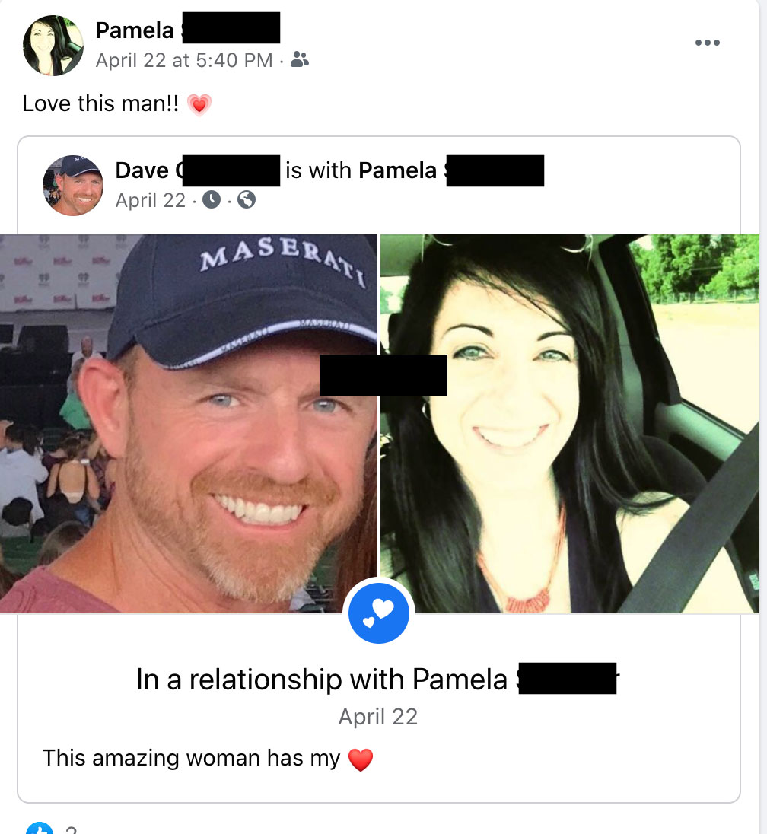This screenshot has width=767, height=834.
Task: Click the friends audience icon by timestamp
Action: [x=300, y=59]
